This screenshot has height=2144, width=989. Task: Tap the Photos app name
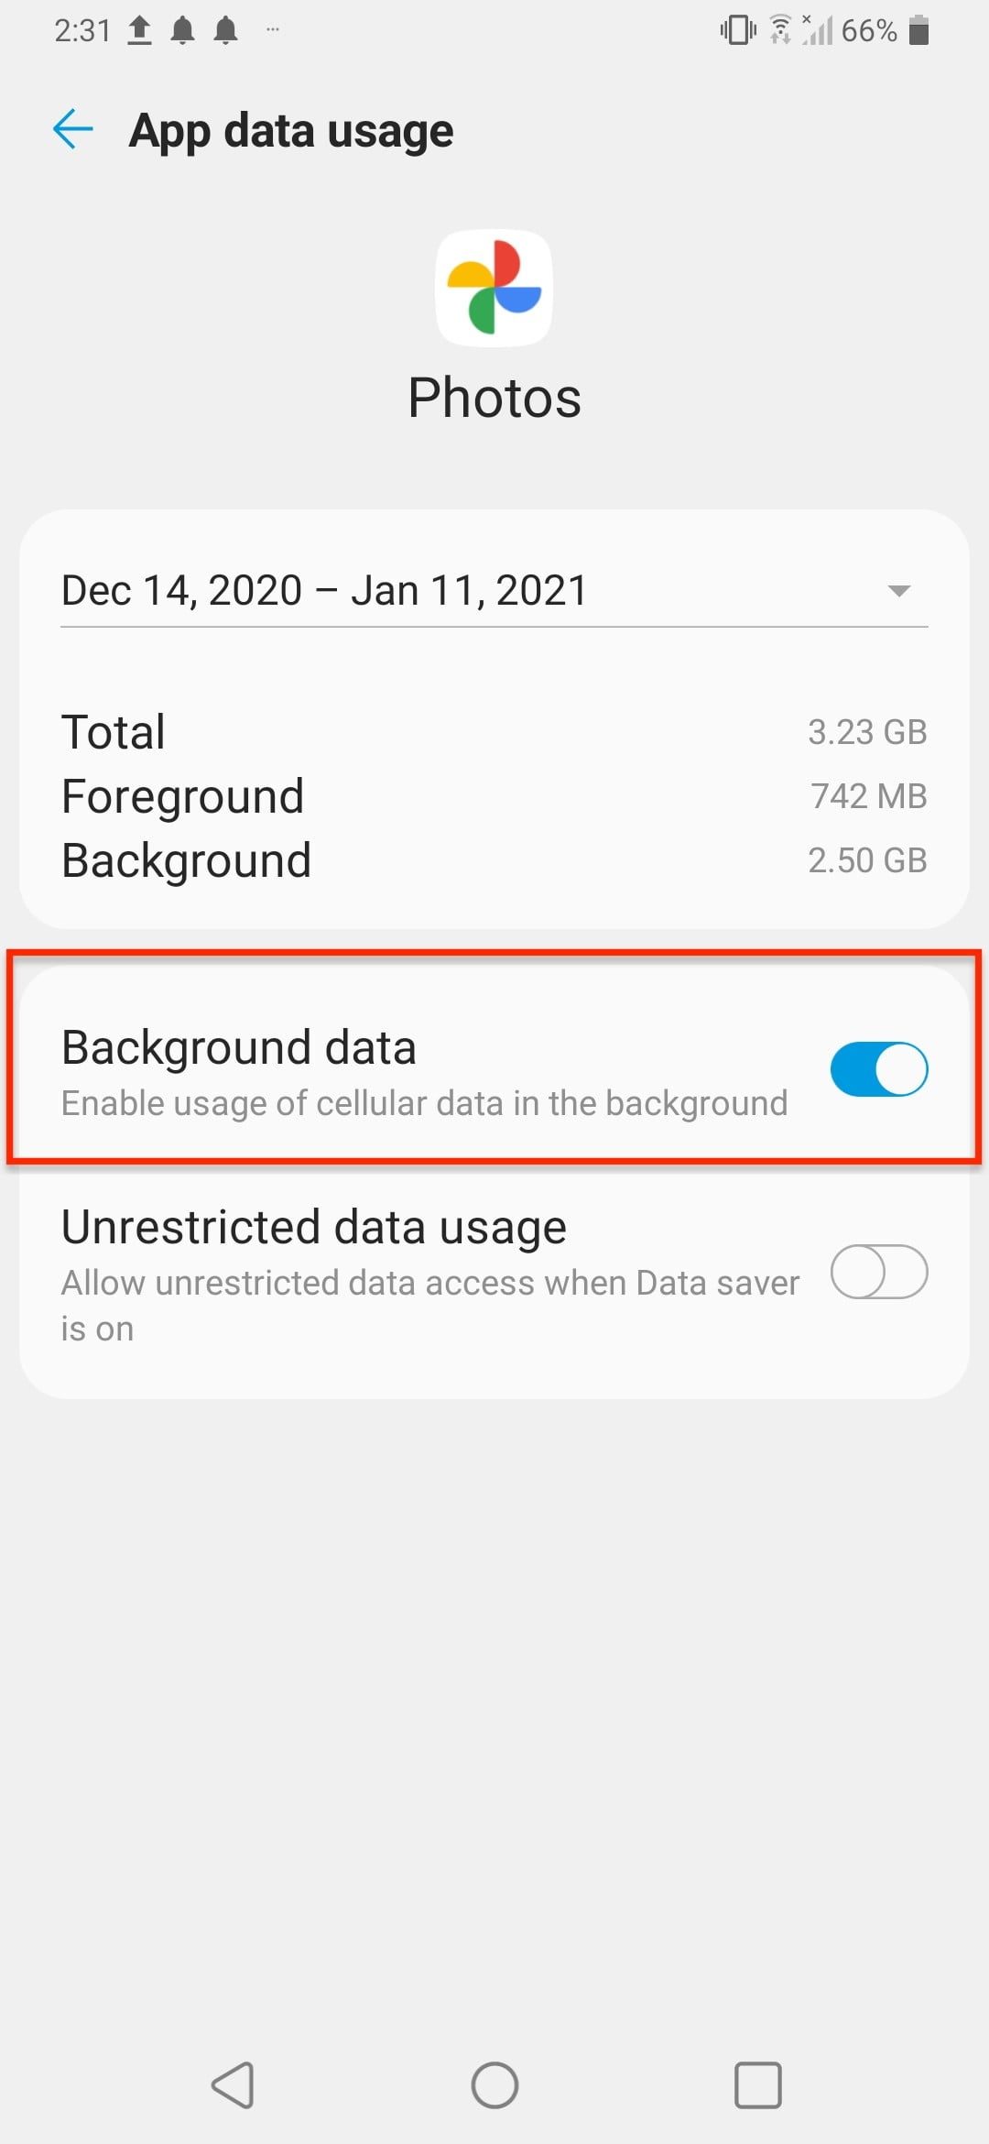[x=494, y=398]
